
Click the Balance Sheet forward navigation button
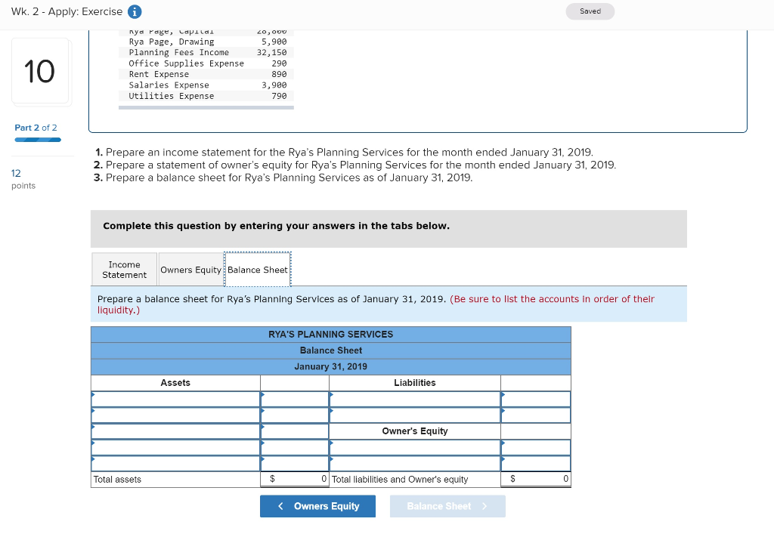(x=447, y=506)
